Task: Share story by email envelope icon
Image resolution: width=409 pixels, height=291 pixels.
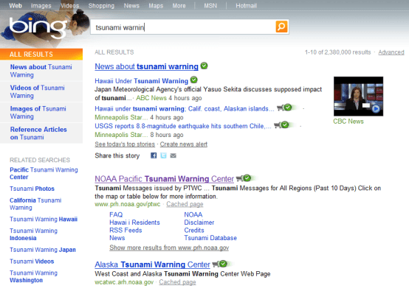Action: pyautogui.click(x=173, y=155)
